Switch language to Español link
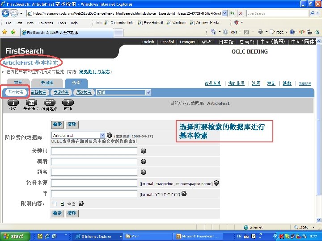The image size is (322, 241). point(167,42)
